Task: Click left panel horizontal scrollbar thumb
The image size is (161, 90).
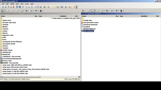Action: point(21,77)
